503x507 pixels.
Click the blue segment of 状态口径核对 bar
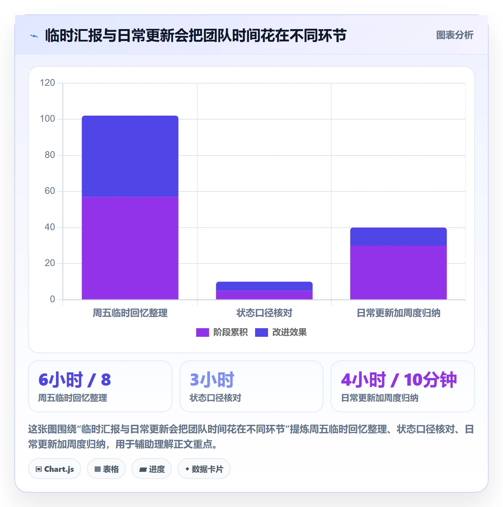pyautogui.click(x=264, y=286)
